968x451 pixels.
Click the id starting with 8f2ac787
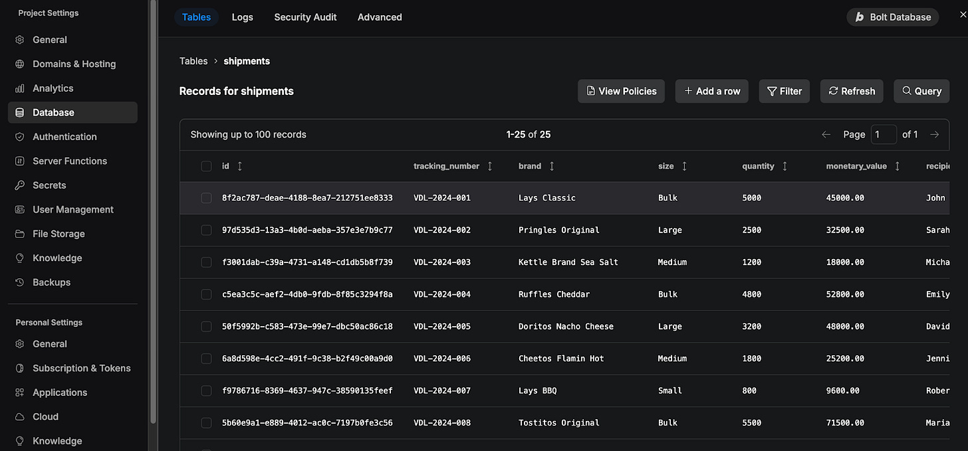coord(307,198)
